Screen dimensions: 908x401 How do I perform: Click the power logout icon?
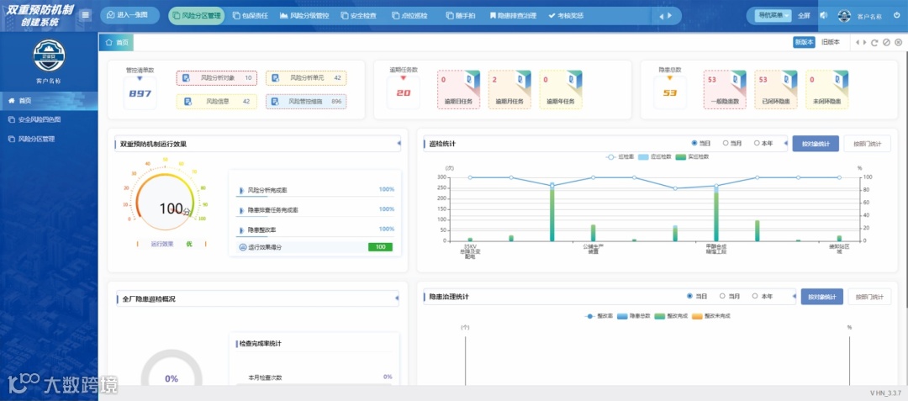coord(896,16)
